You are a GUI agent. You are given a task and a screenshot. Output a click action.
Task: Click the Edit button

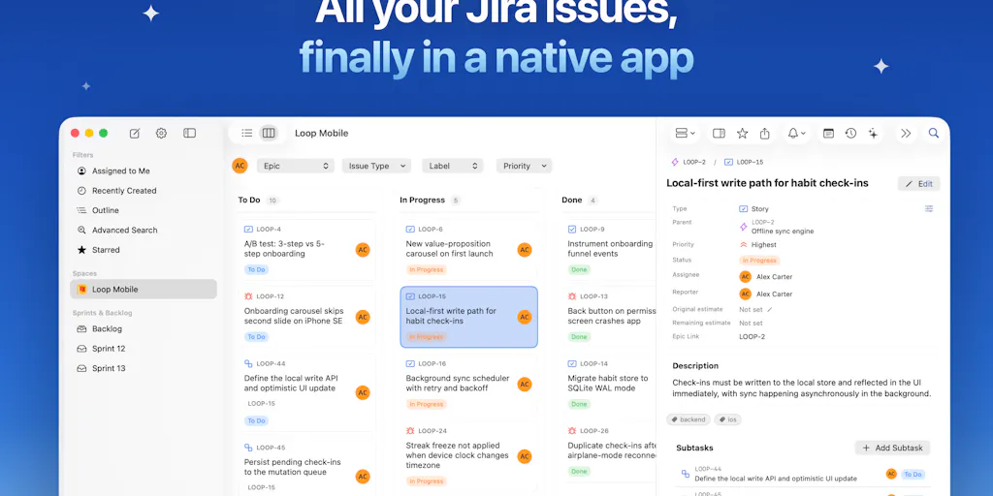919,183
